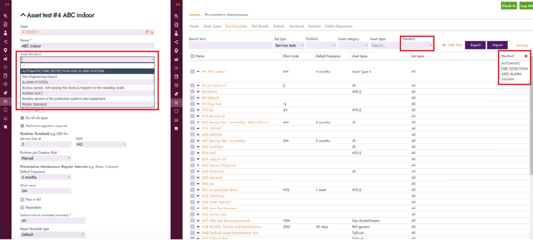Open the workflow branch icon in Test Templates sidebar

click(x=177, y=42)
